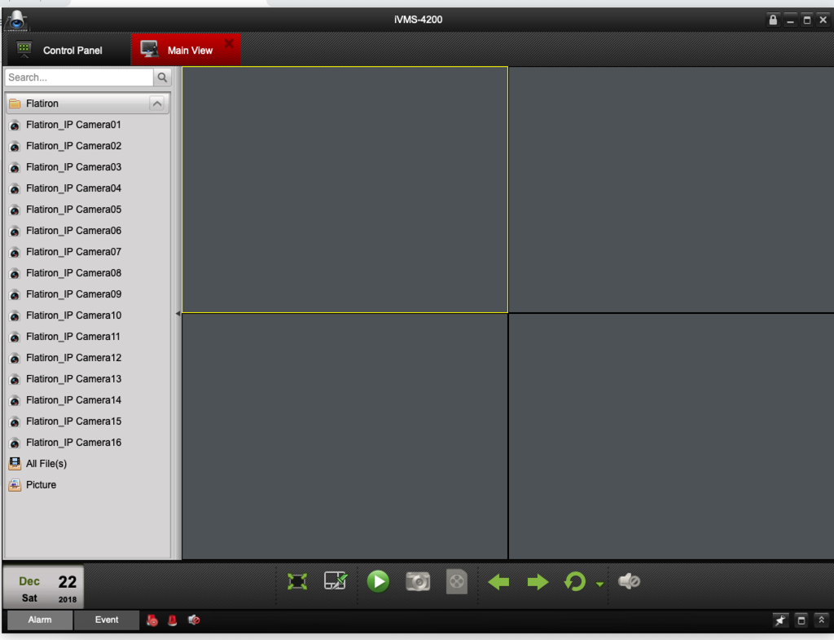Image resolution: width=834 pixels, height=640 pixels.
Task: Open the Alarm tab
Action: pos(40,620)
